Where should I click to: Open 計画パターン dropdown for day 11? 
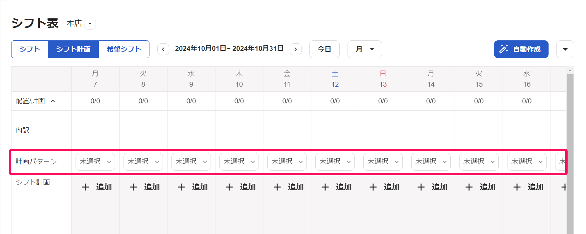coord(287,161)
